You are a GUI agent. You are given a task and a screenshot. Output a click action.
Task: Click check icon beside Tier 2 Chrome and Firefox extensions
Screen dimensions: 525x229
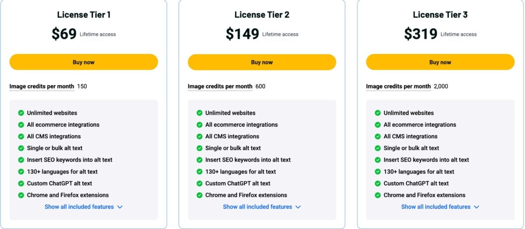[x=199, y=195]
